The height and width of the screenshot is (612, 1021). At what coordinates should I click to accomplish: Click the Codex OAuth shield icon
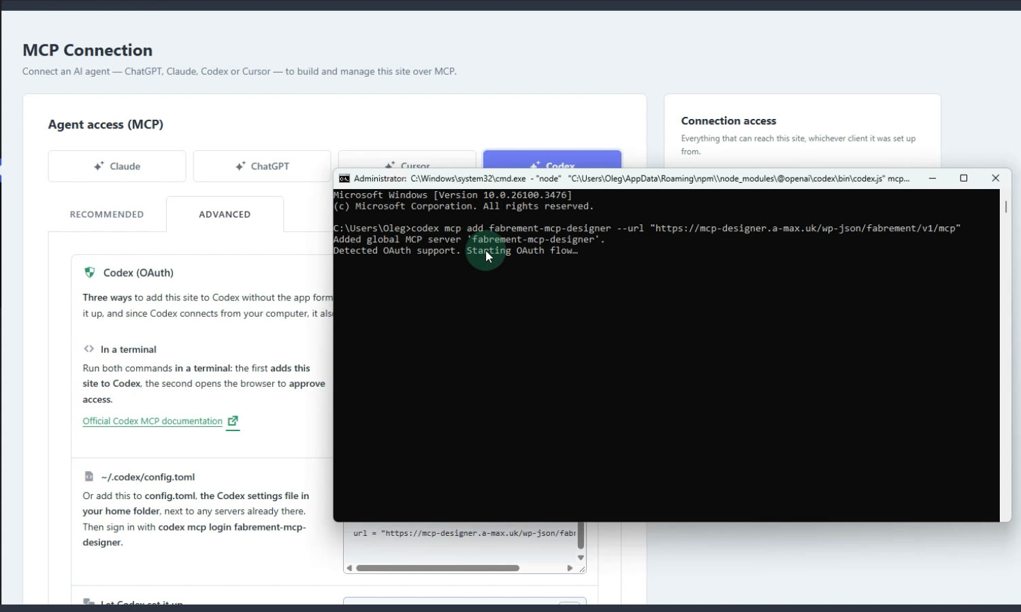[x=89, y=273]
